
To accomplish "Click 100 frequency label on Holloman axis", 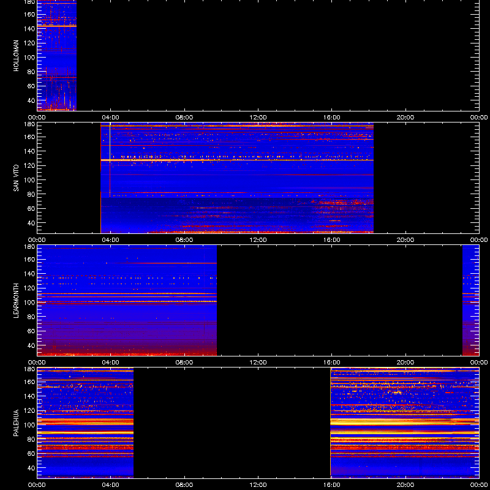I will (x=29, y=57).
